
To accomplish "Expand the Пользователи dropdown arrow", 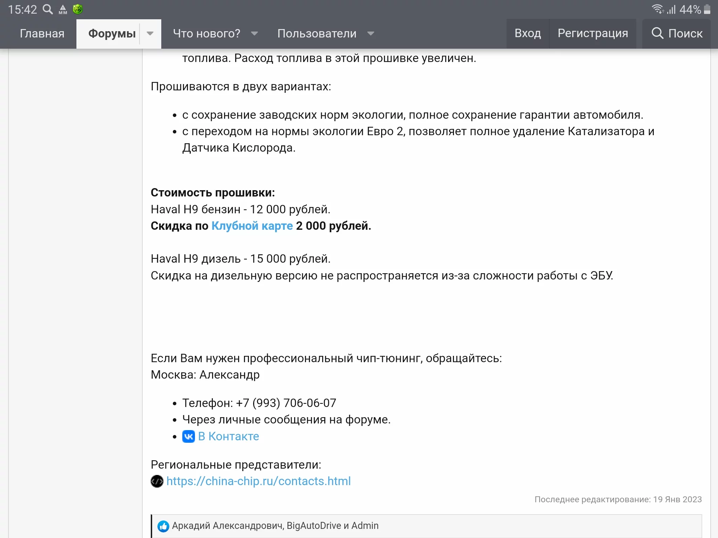I will click(x=371, y=34).
